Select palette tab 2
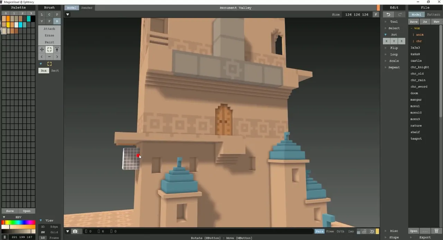 22,13
